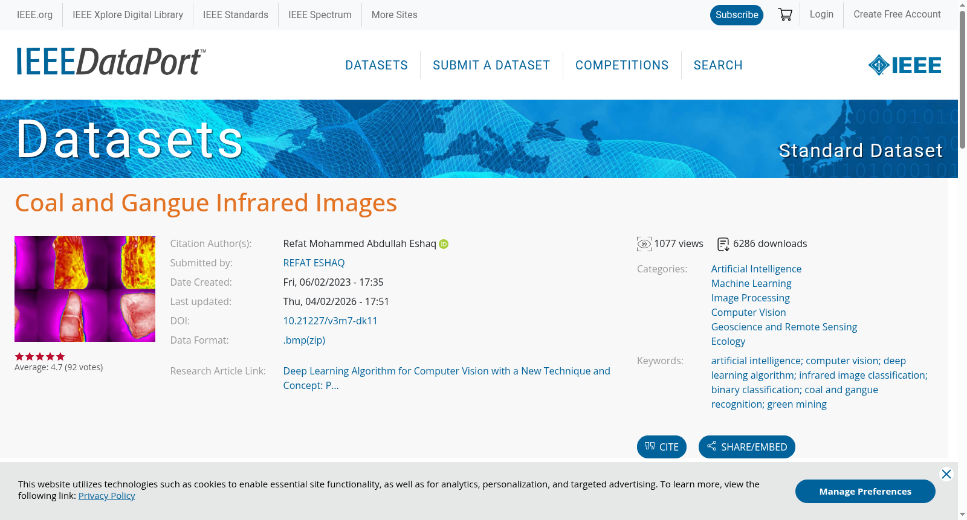
Task: Click the Coal and Gangue Infrared Images title
Action: [x=206, y=203]
